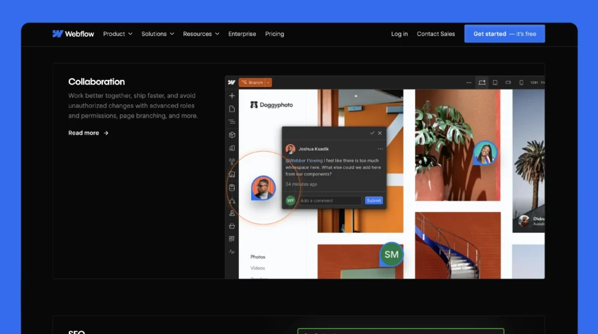
Task: Select Videos in the canvas sidebar
Action: pos(258,268)
